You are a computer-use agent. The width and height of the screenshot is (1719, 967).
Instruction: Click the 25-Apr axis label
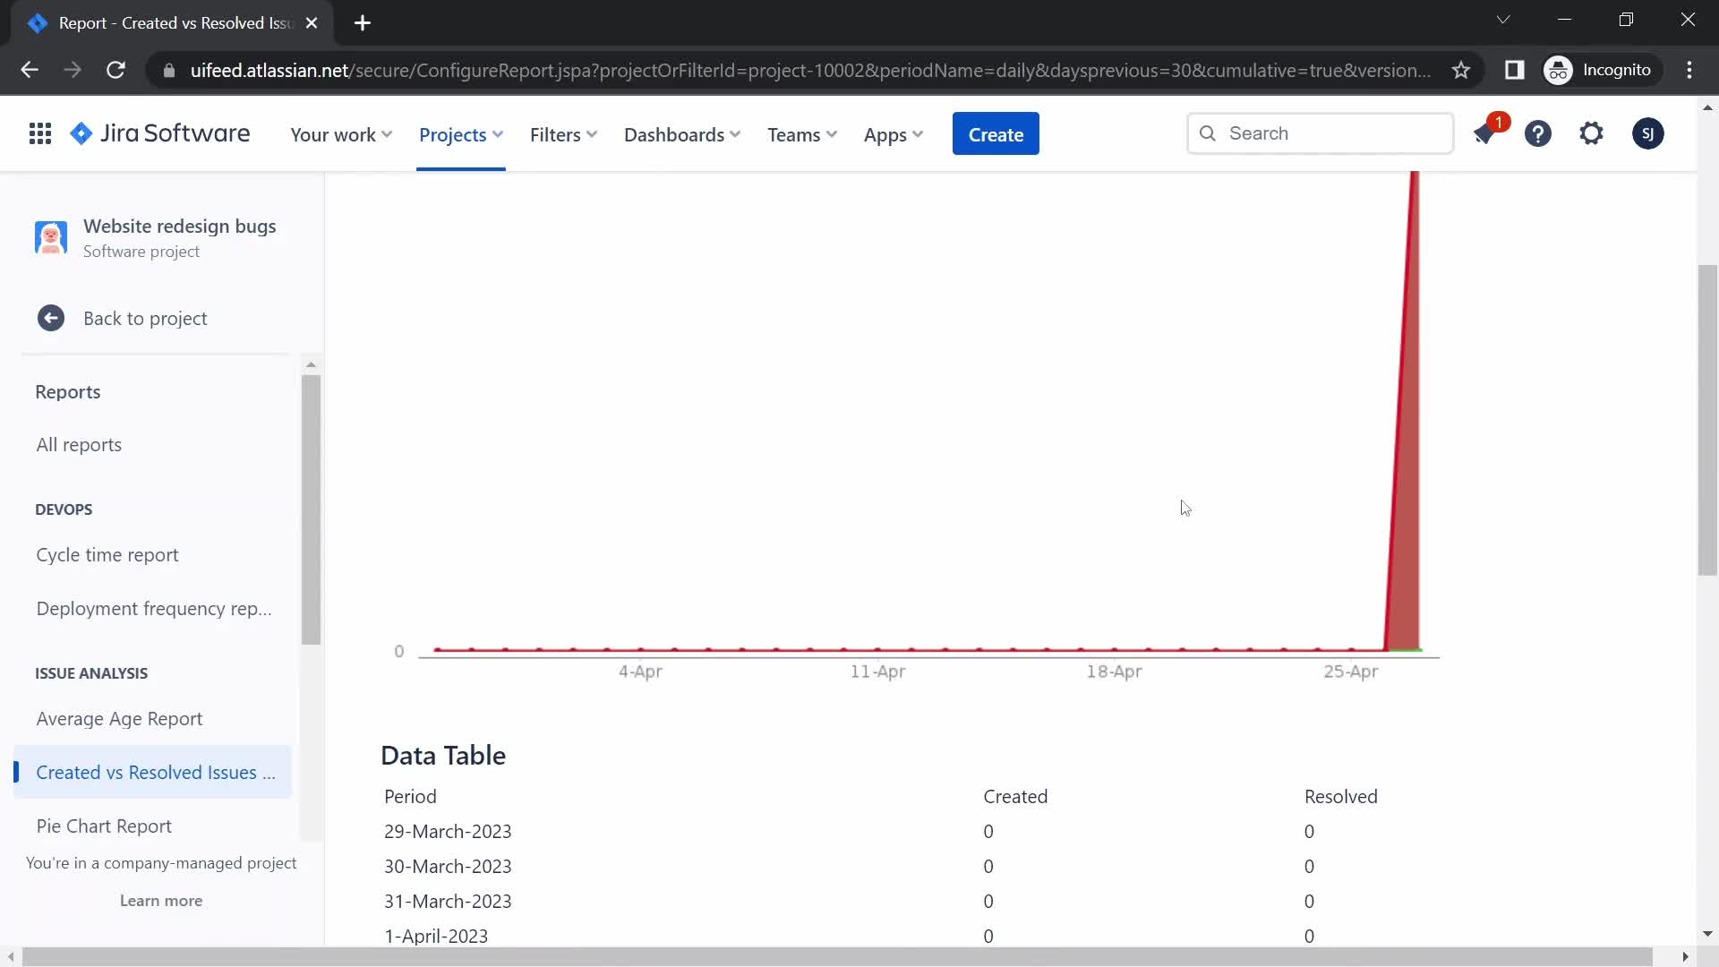(x=1350, y=672)
